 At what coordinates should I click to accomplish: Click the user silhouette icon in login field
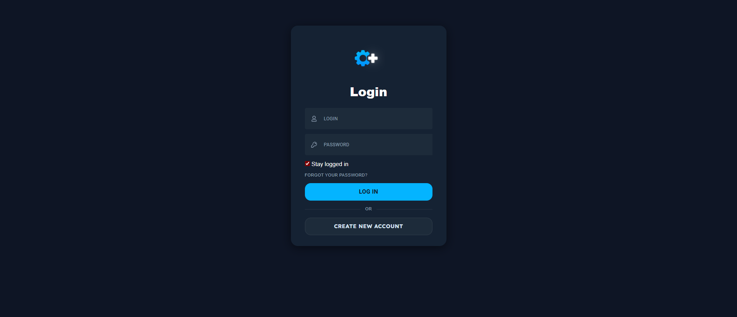[314, 119]
